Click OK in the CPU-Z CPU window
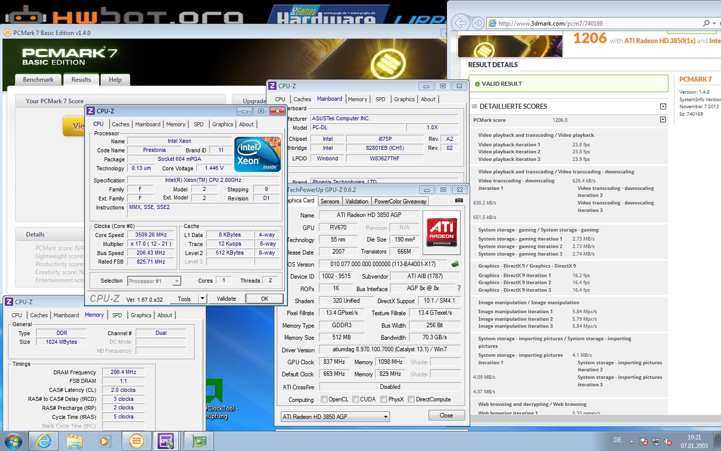Screen dimensions: 721x451 [264, 299]
